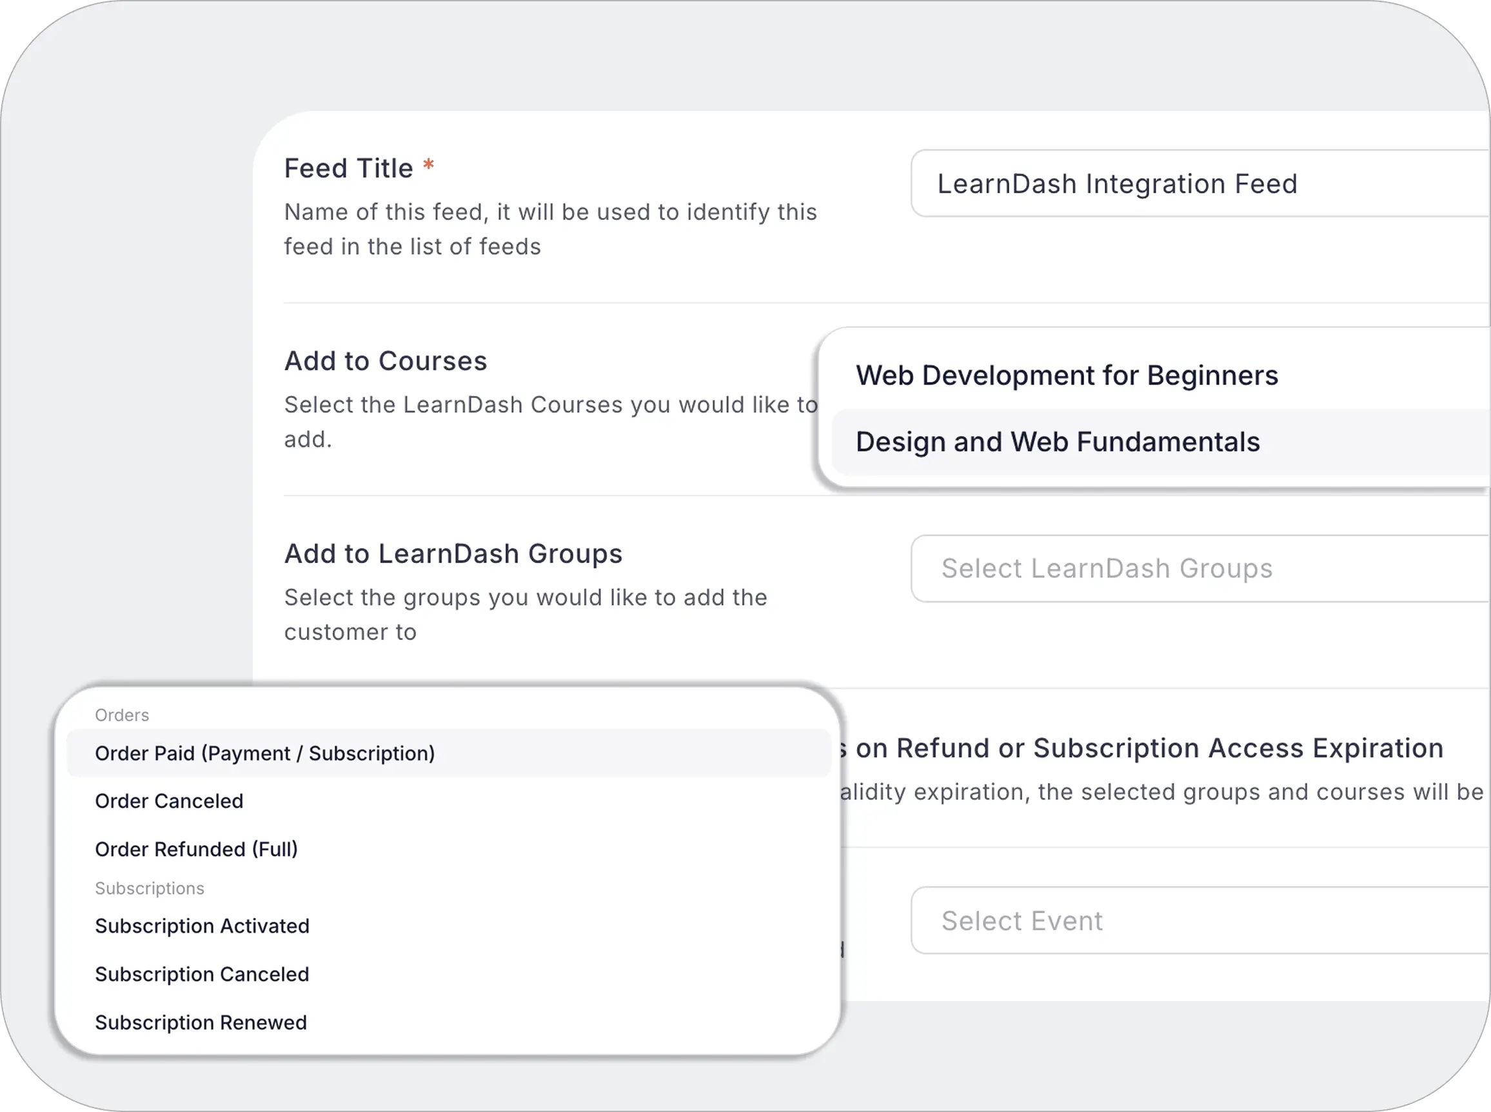Click the Refund or Subscription Access Expiration heading

pyautogui.click(x=1149, y=748)
